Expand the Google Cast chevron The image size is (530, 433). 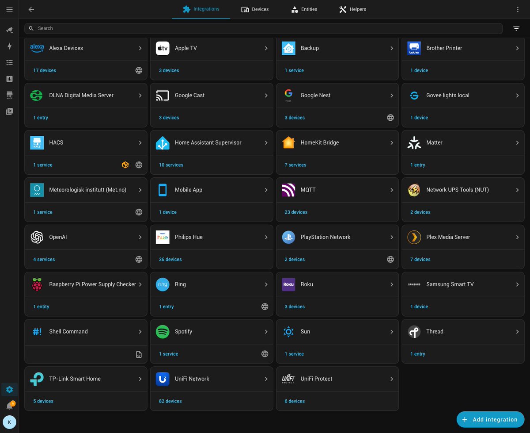pyautogui.click(x=266, y=96)
